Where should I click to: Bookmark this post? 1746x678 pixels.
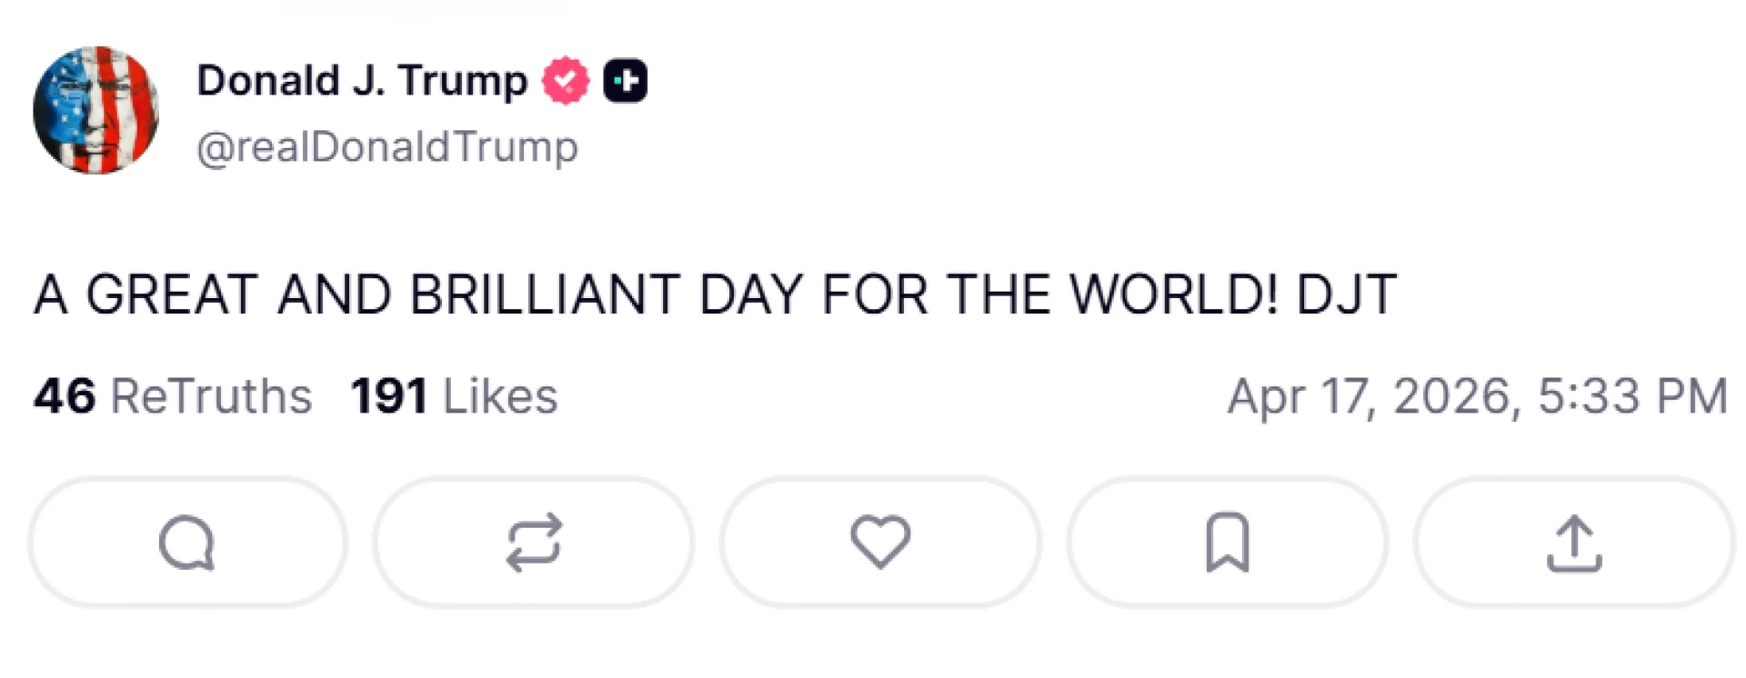point(1228,543)
